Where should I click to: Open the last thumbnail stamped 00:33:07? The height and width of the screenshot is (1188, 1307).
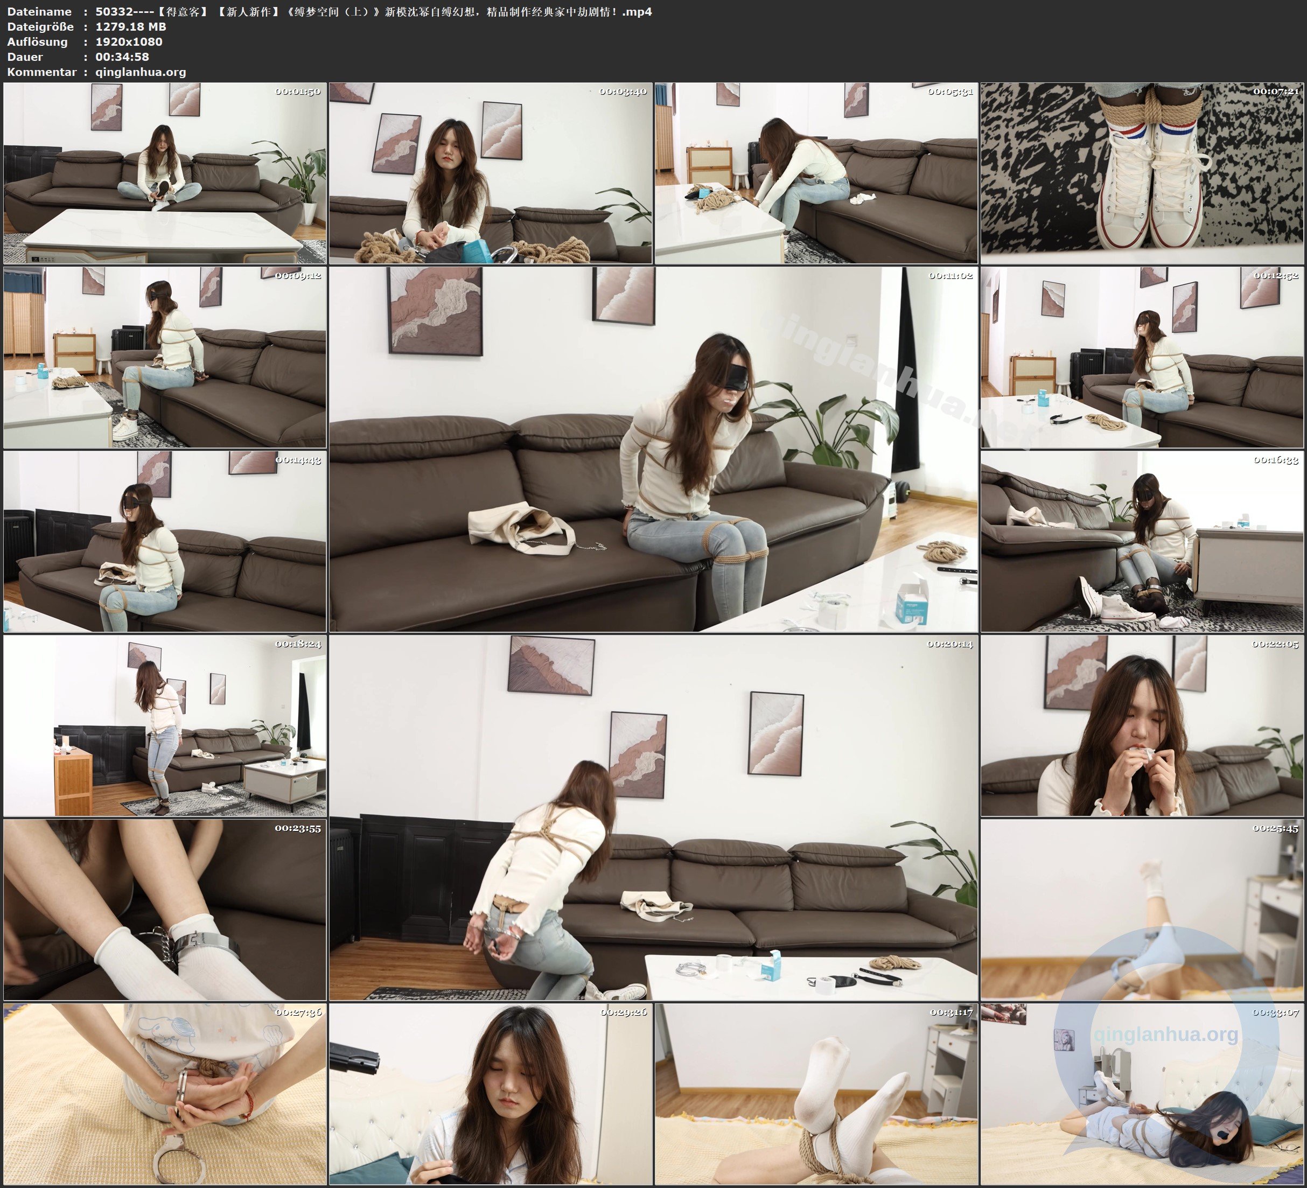coord(1142,1093)
